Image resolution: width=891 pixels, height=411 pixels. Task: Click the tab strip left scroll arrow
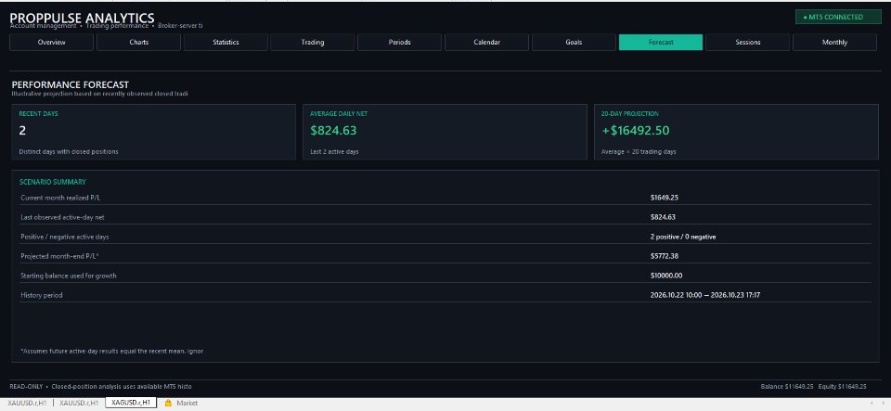click(872, 403)
